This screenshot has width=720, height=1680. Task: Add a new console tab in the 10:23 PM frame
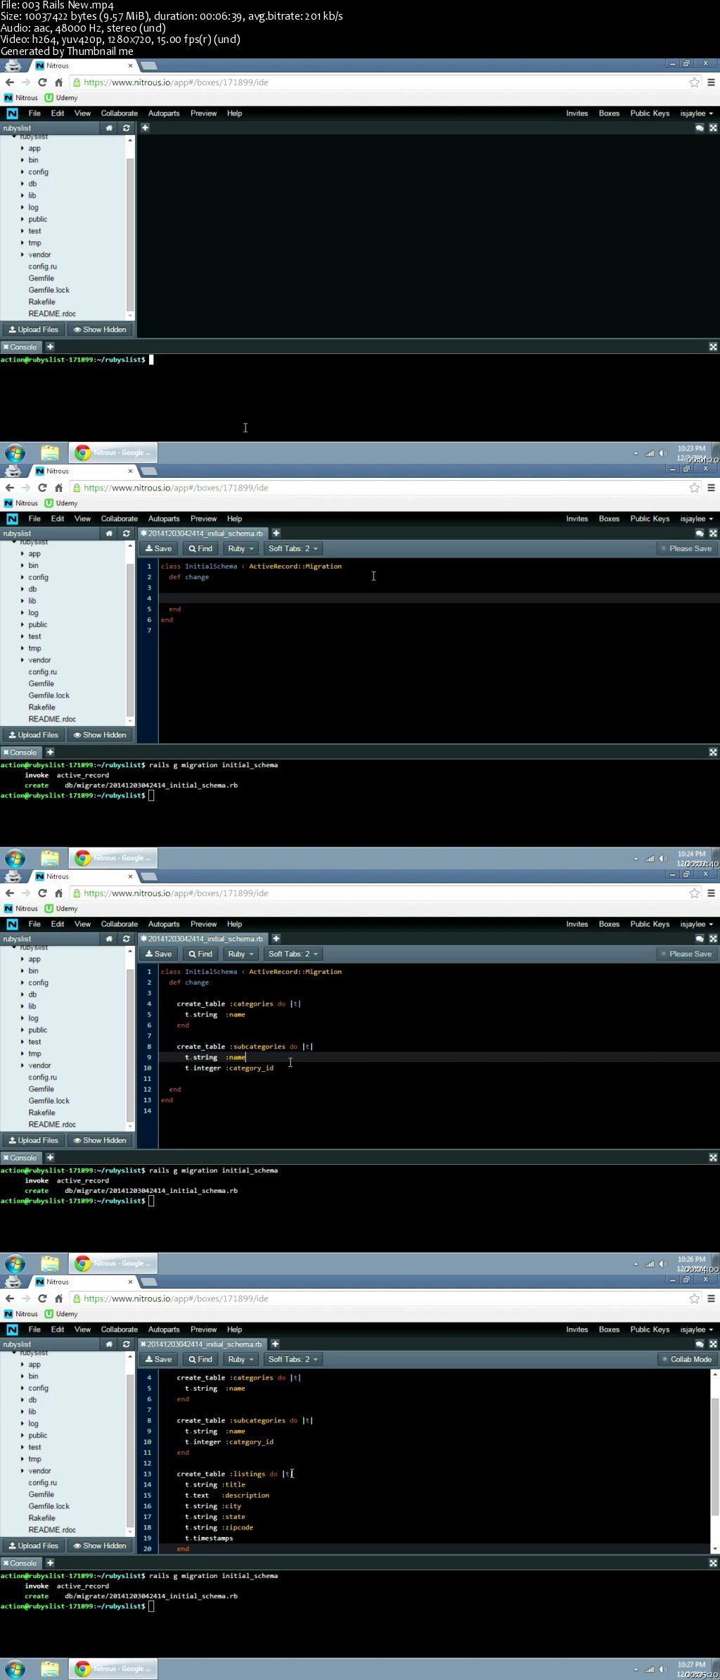tap(50, 347)
